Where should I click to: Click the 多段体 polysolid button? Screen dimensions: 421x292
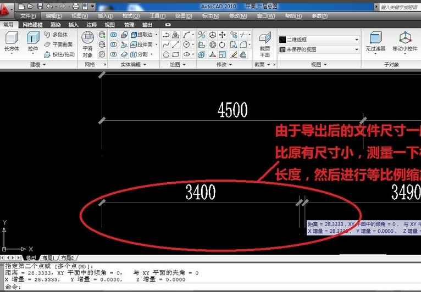(56, 35)
